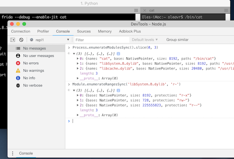Image resolution: width=234 pixels, height=159 pixels.
Task: Select the No warnings filter
Action: click(x=36, y=71)
